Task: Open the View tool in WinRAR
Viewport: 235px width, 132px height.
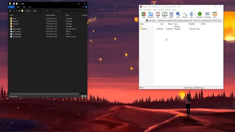Action: [164, 15]
